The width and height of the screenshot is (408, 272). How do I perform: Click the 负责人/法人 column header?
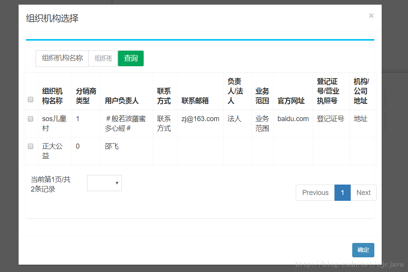(237, 91)
